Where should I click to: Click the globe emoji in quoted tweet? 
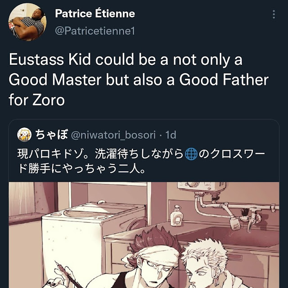click(191, 154)
